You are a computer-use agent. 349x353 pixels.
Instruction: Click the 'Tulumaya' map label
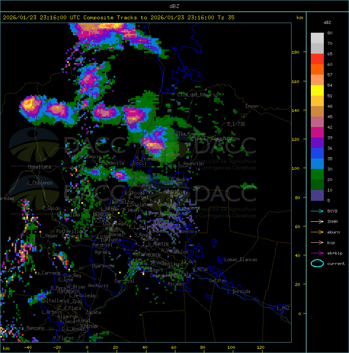pos(143,185)
